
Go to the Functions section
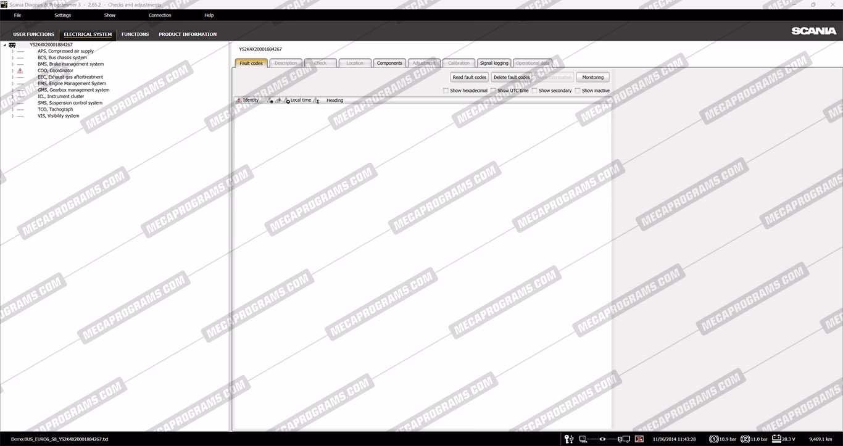click(135, 35)
